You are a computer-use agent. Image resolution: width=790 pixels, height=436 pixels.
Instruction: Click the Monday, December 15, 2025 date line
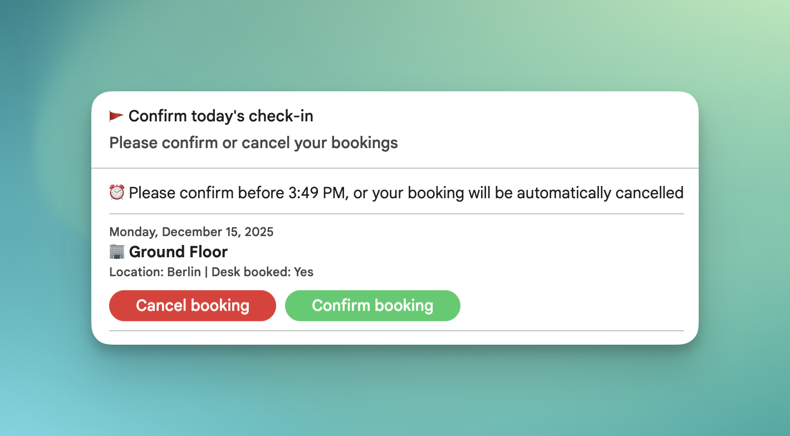click(191, 232)
